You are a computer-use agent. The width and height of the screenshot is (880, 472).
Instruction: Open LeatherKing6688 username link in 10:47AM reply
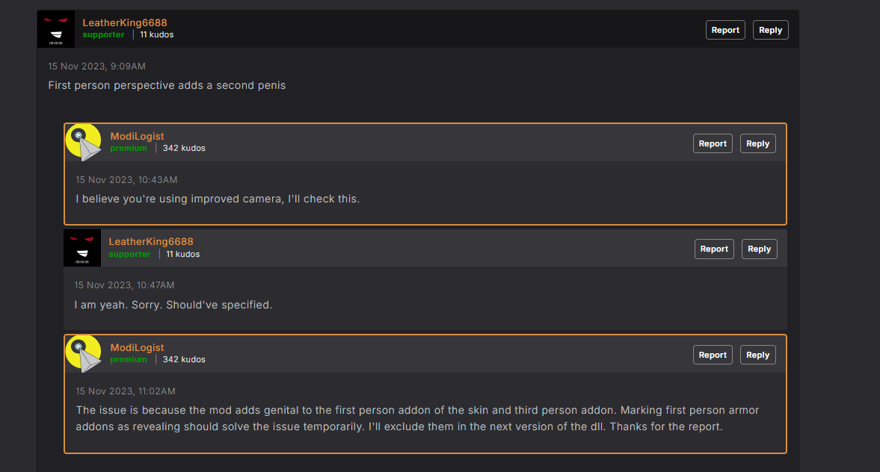tap(151, 242)
